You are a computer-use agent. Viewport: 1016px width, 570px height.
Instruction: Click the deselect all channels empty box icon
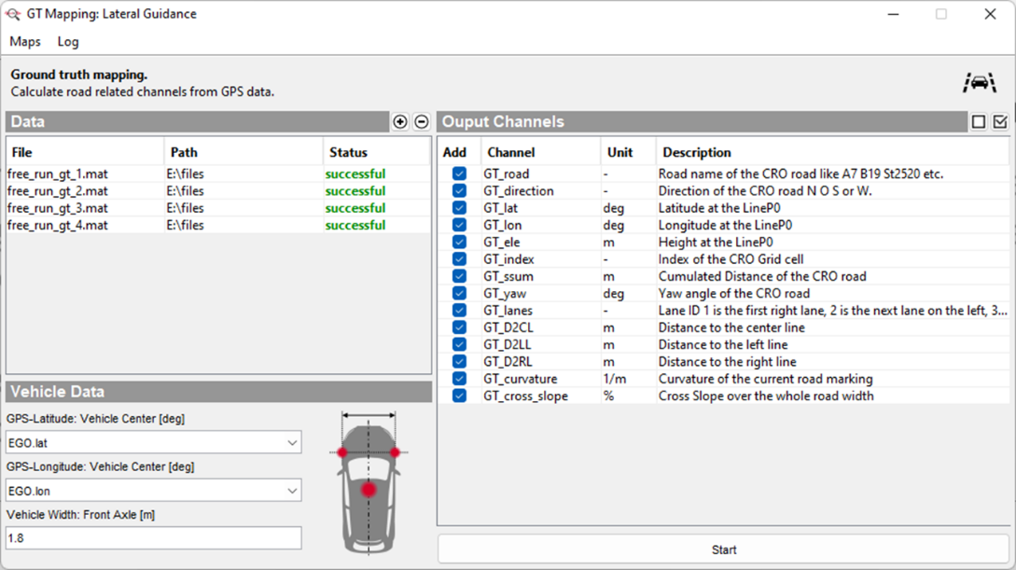click(x=979, y=122)
